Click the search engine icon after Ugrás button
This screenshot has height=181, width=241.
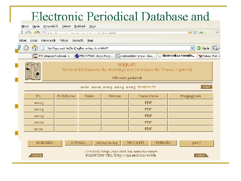click(x=216, y=48)
